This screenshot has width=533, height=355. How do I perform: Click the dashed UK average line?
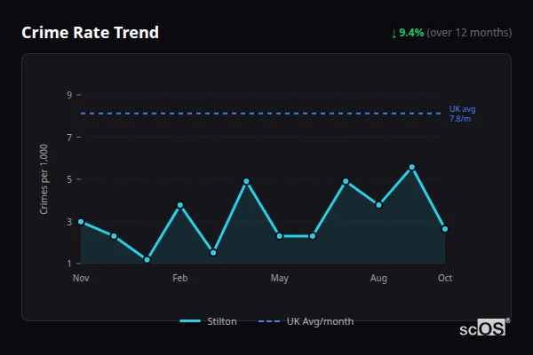pos(260,114)
